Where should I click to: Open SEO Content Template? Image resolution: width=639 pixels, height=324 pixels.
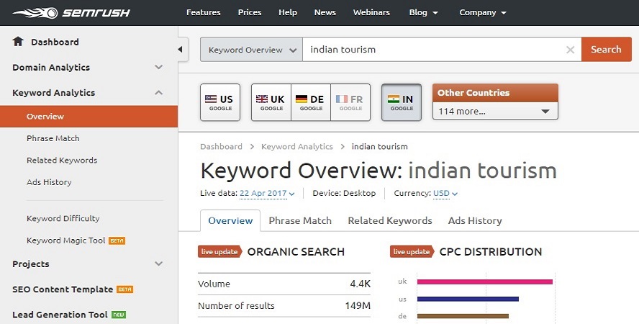point(63,289)
